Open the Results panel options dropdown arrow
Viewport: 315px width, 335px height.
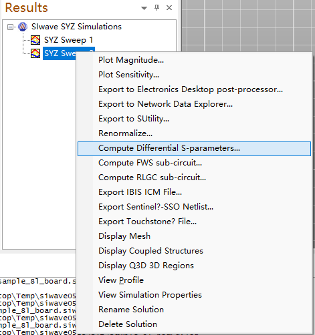tap(144, 8)
